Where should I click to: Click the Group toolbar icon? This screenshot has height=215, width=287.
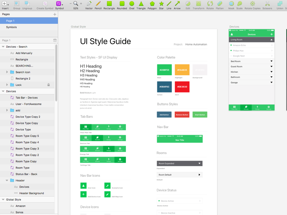(x=16, y=4)
